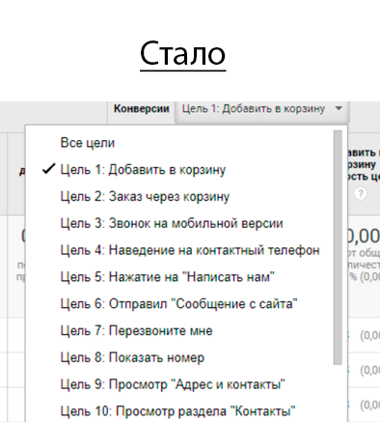Select 'Цель 3: Звонок на мобильной версии'
This screenshot has width=380, height=422.
(x=172, y=223)
